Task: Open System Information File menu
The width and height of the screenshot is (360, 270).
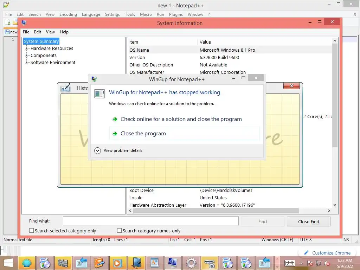Action: (x=26, y=32)
